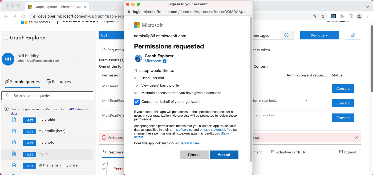The height and width of the screenshot is (175, 373).
Task: Click the Chrome profile avatar icon
Action: coord(359,16)
